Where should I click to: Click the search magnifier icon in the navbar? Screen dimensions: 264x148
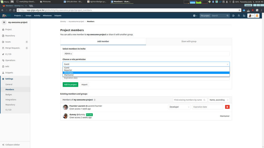(x=227, y=16)
